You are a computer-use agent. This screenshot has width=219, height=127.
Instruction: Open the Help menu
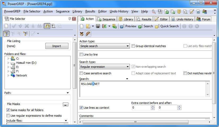point(144,11)
